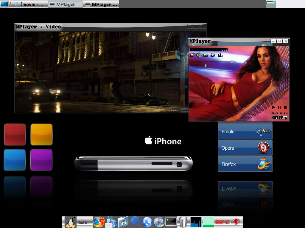Maximize the small MPlayer control window
This screenshot has width=305, height=228.
pyautogui.click(x=279, y=41)
